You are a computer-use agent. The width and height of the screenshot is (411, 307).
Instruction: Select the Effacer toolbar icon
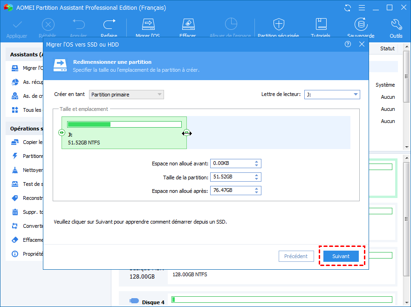pyautogui.click(x=188, y=25)
